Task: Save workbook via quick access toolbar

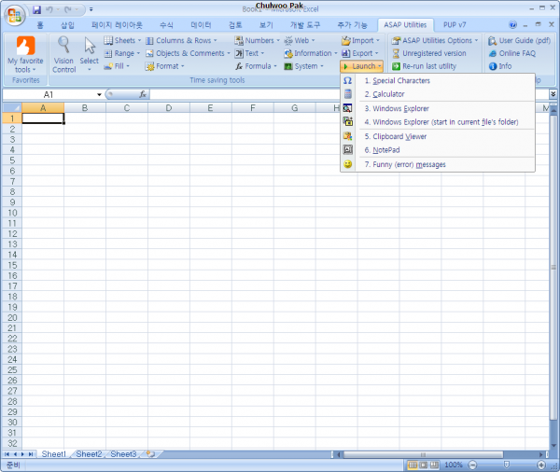Action: pos(36,9)
